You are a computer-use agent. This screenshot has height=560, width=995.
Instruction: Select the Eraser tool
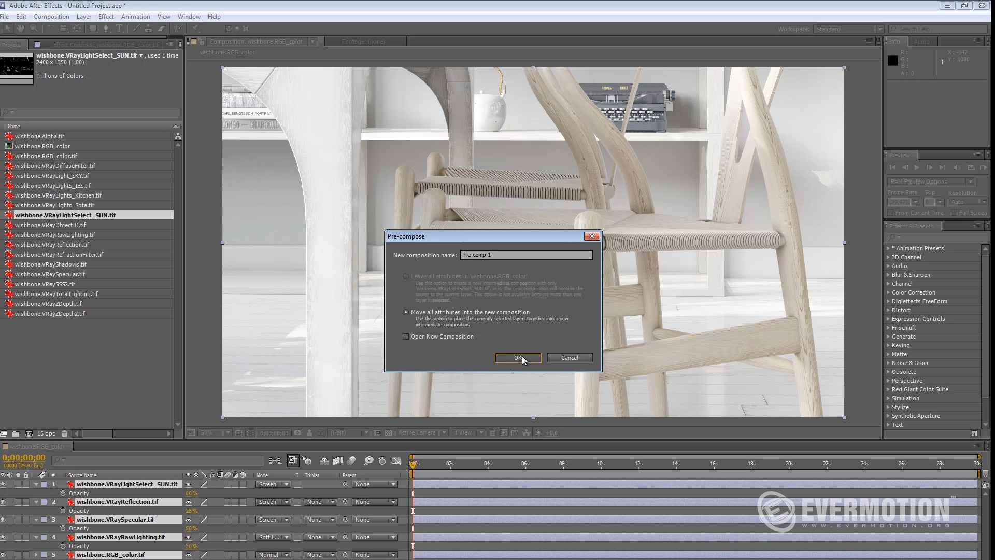point(161,29)
